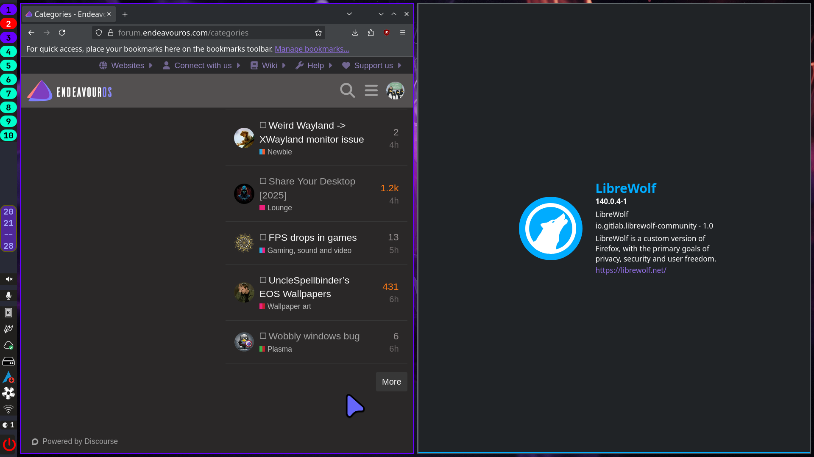Open the Wiki menu item

coord(268,66)
